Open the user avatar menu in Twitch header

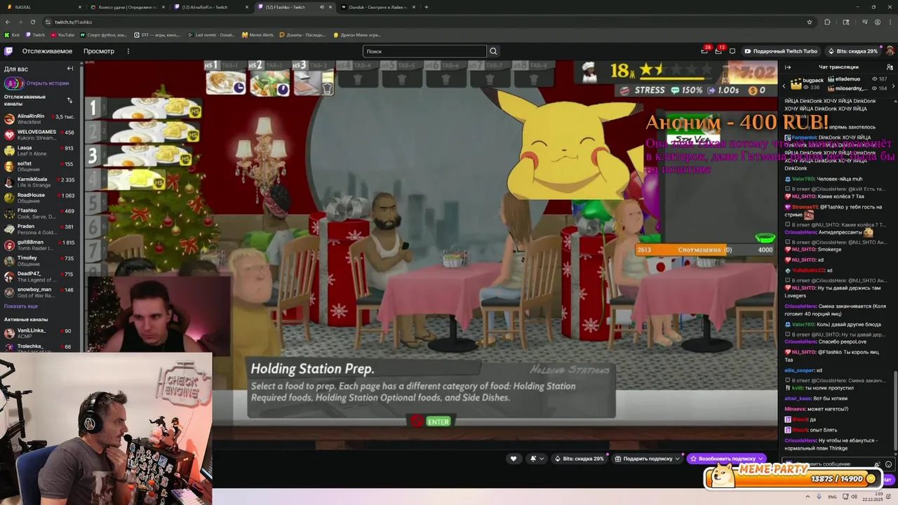coord(890,51)
